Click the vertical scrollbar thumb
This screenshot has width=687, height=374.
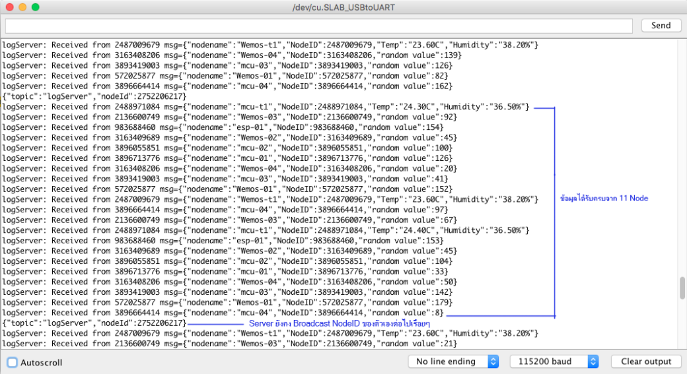[x=682, y=288]
